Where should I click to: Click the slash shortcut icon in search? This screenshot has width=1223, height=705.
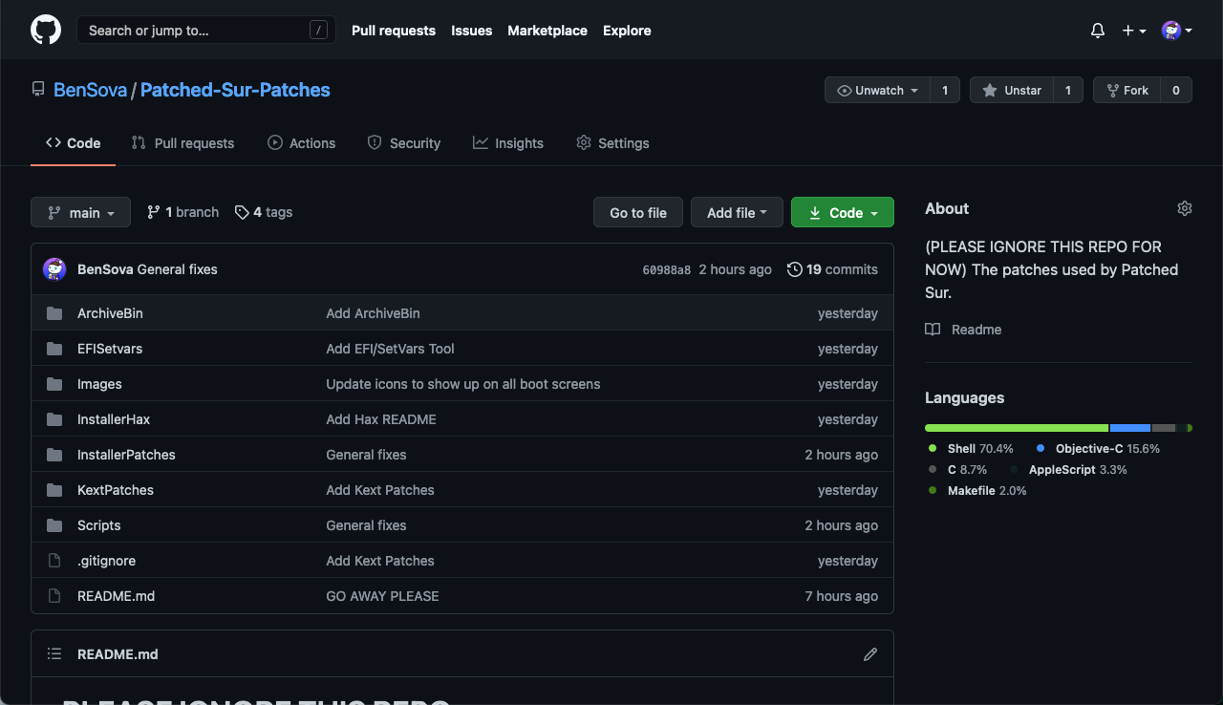[318, 31]
